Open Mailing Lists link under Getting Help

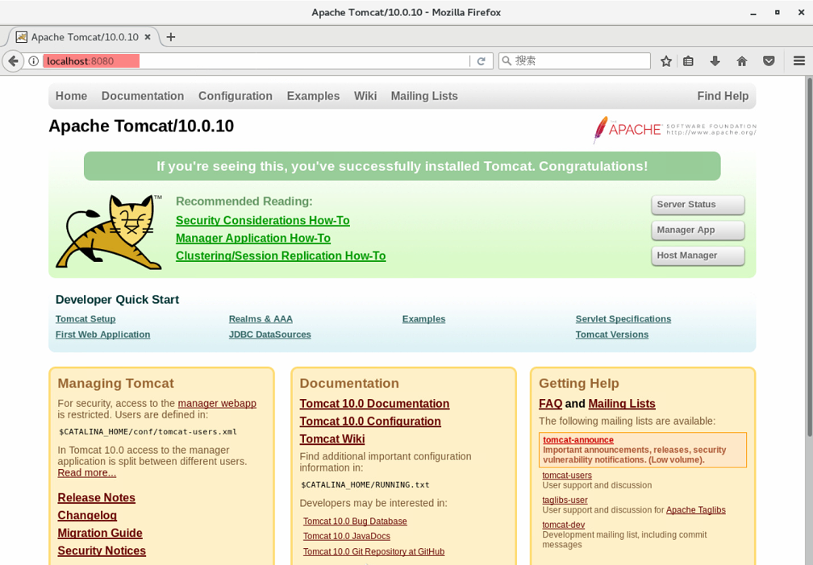click(622, 404)
